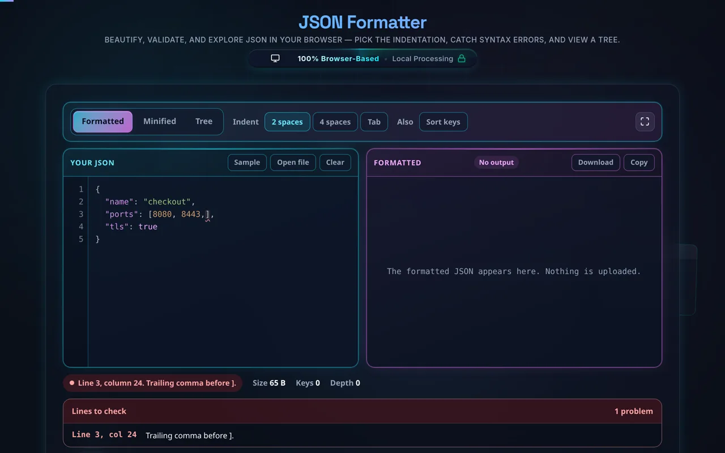
Task: Toggle the Sort keys option
Action: tap(443, 122)
